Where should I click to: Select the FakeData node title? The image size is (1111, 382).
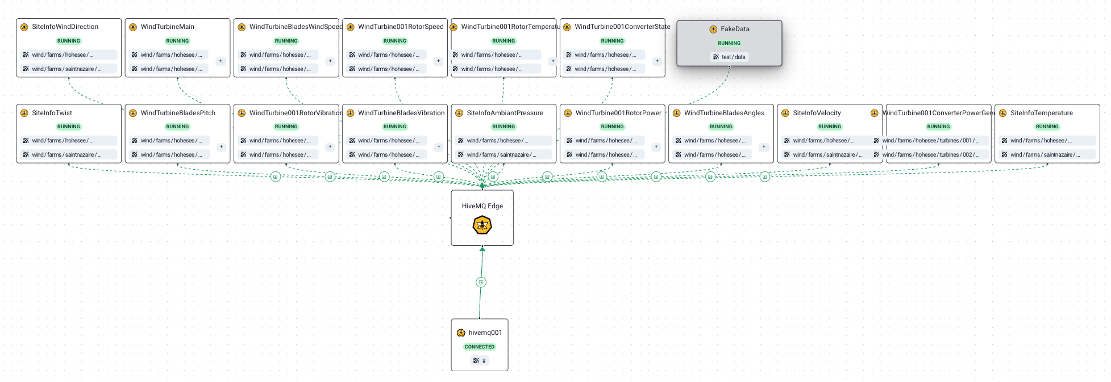coord(735,29)
